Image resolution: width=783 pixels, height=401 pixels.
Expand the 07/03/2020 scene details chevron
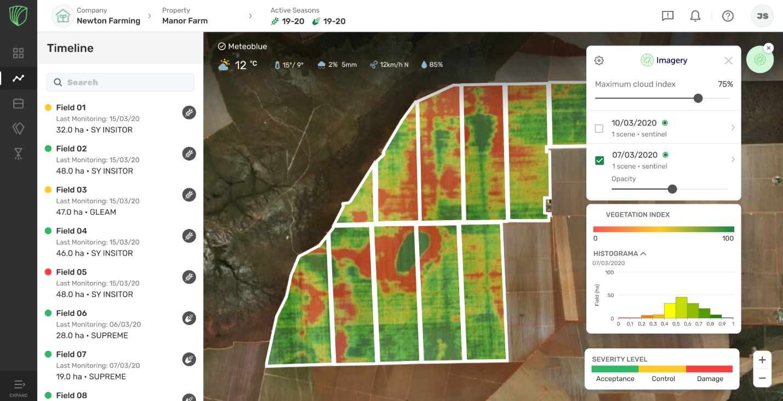(x=733, y=159)
